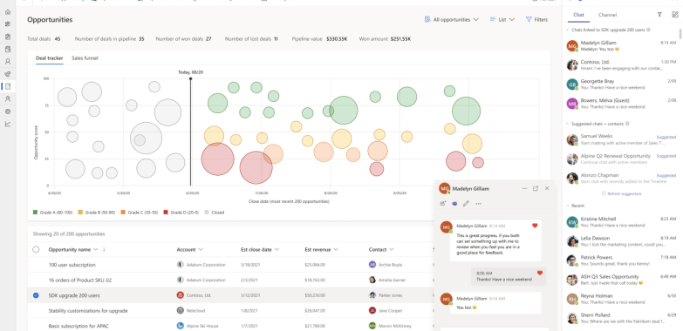683x331 pixels.
Task: Click the $50,230.00 revenue cell
Action: coord(315,295)
